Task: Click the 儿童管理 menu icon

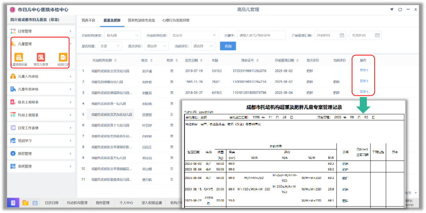Action: (13, 44)
